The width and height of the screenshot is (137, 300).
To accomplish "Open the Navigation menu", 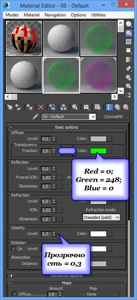I will [55, 15].
